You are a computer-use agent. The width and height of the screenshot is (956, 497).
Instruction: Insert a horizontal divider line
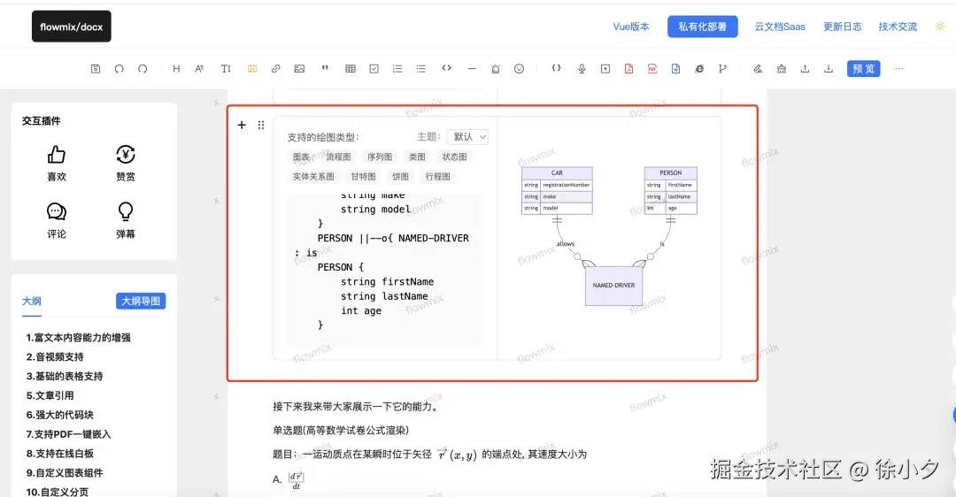click(472, 69)
